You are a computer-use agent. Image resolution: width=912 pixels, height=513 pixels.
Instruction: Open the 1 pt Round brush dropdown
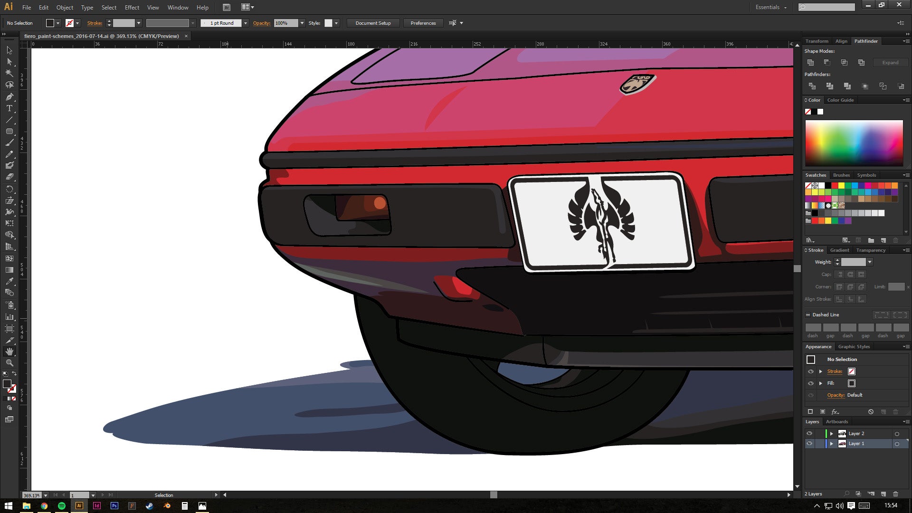pyautogui.click(x=246, y=23)
